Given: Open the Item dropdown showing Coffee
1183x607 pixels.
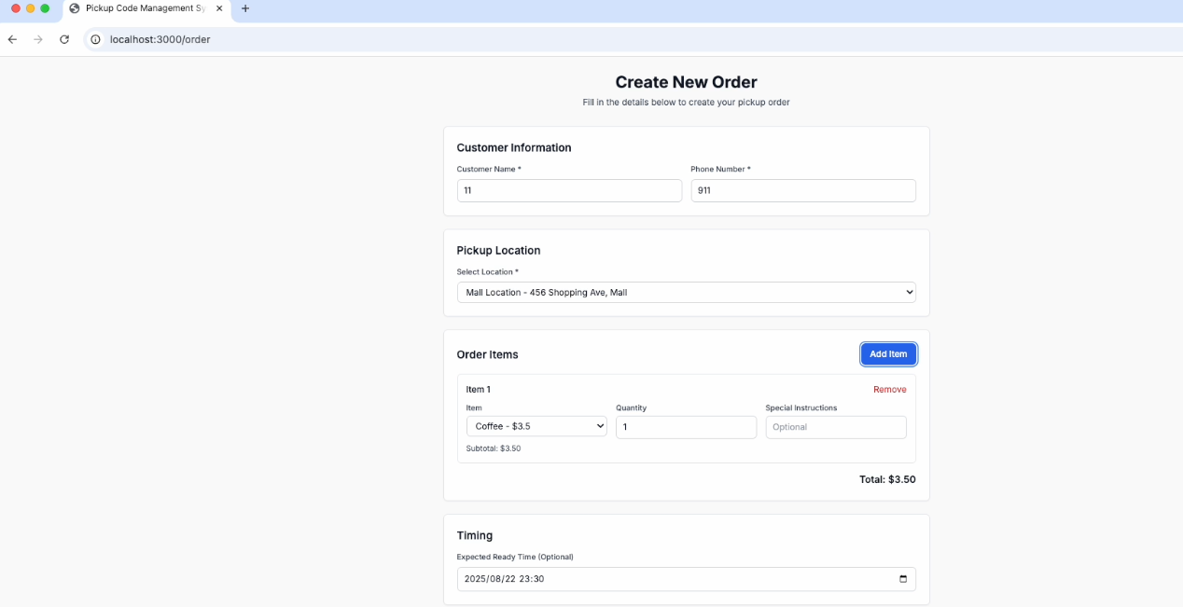Looking at the screenshot, I should pyautogui.click(x=536, y=427).
